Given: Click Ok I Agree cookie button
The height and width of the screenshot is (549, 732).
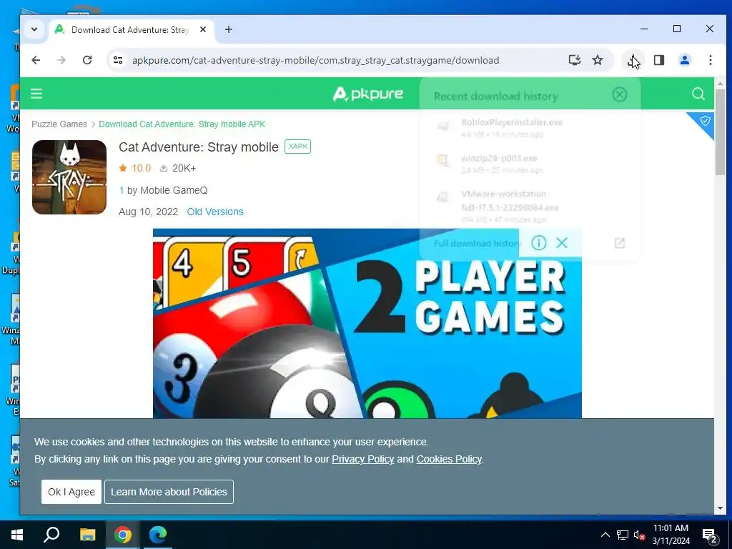Looking at the screenshot, I should coord(71,492).
